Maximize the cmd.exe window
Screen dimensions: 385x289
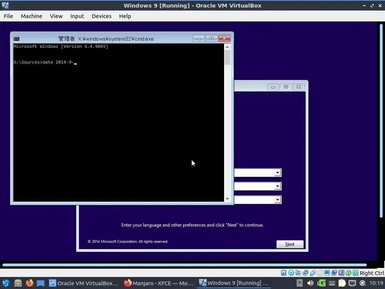pos(211,38)
